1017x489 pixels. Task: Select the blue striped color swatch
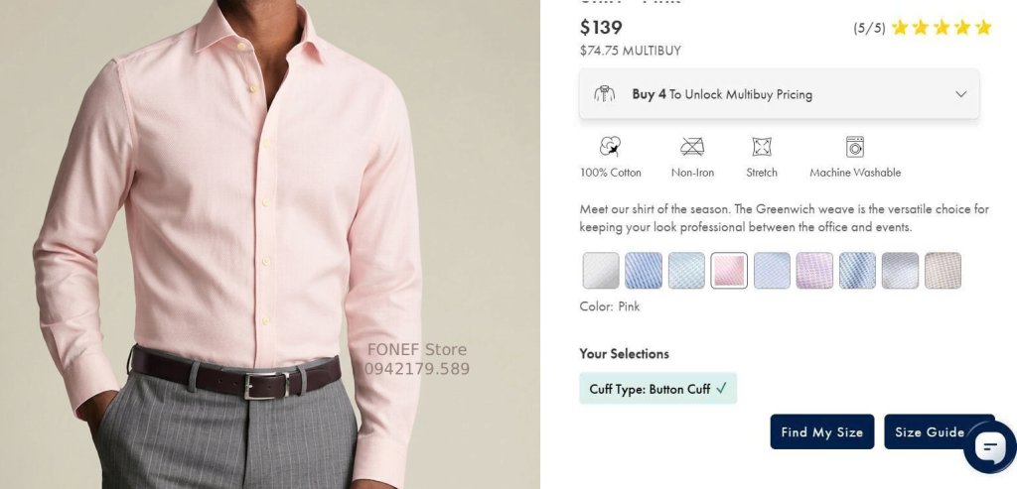[644, 270]
